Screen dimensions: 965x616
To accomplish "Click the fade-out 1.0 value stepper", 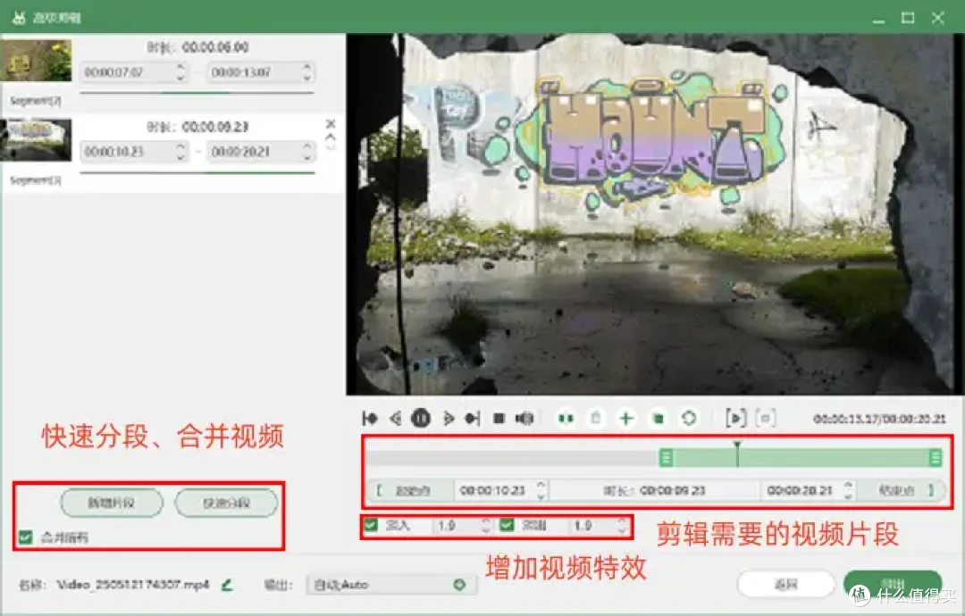I will click(622, 525).
